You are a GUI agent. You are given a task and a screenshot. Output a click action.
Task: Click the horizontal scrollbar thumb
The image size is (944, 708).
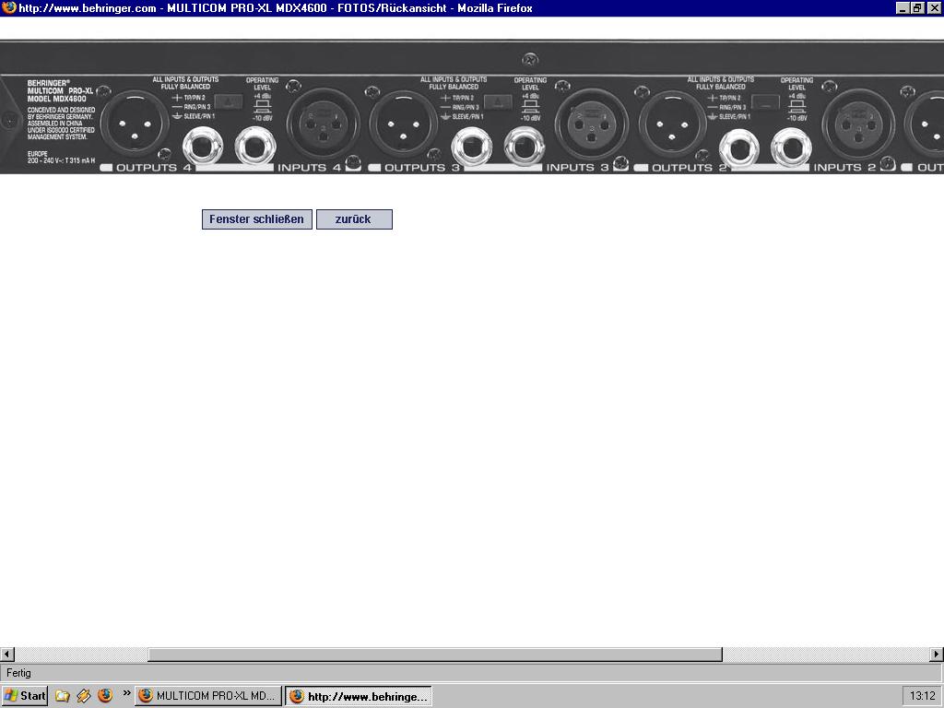[435, 655]
